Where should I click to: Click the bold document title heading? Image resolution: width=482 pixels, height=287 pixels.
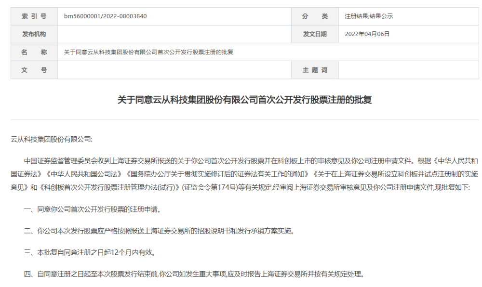coord(245,100)
